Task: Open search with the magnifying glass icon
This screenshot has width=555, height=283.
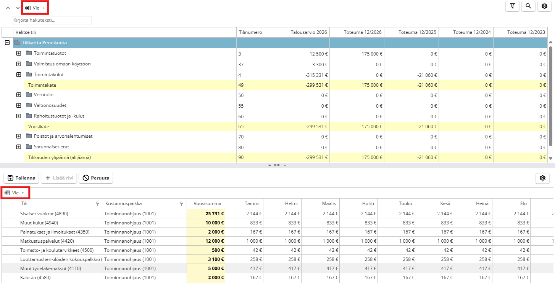Action: (528, 6)
